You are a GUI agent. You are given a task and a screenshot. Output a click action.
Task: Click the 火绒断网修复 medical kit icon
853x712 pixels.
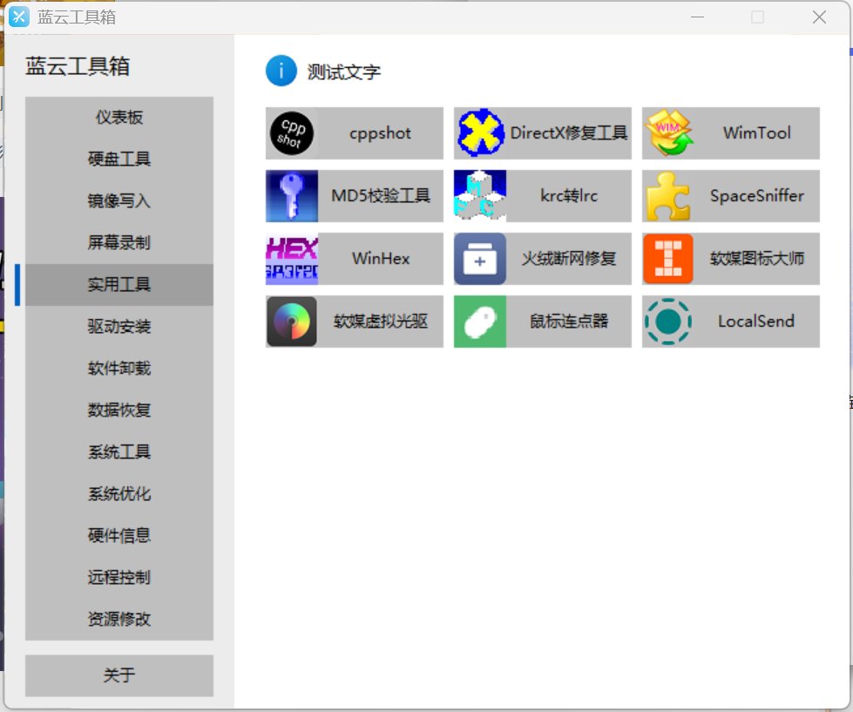tap(480, 259)
